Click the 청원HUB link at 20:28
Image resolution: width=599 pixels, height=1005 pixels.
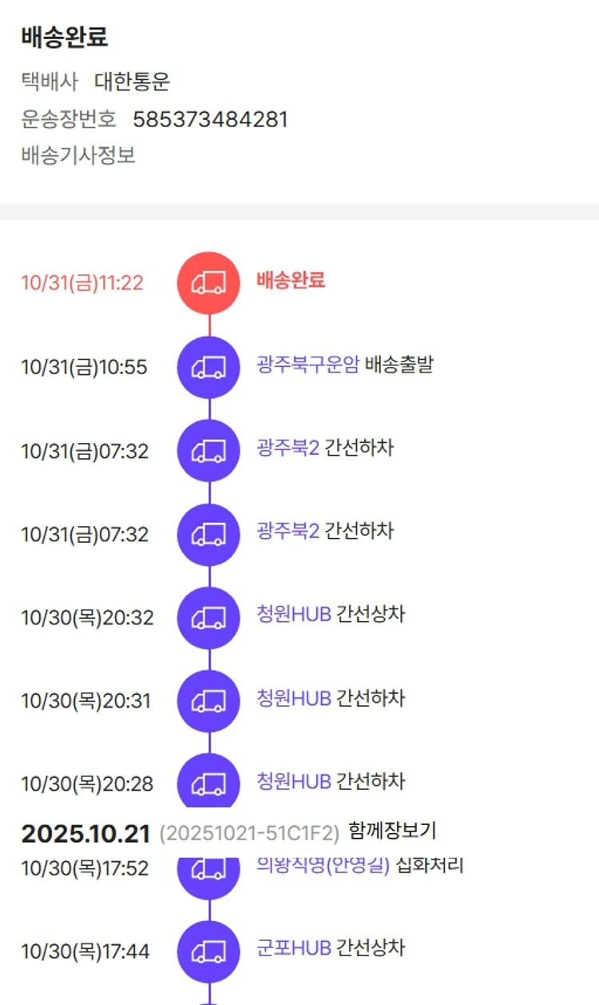point(294,781)
